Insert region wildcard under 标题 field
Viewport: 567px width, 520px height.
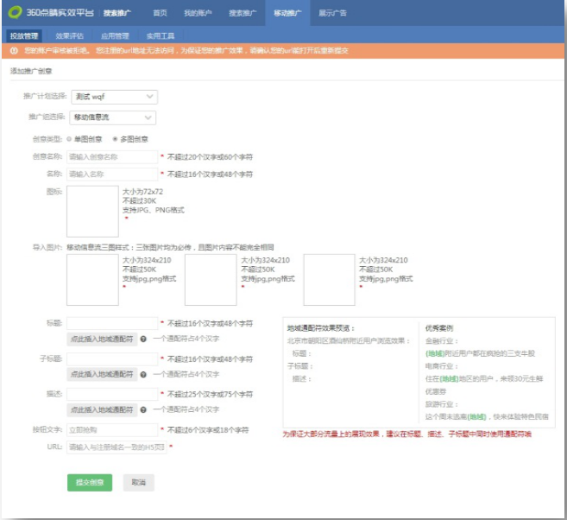(102, 339)
